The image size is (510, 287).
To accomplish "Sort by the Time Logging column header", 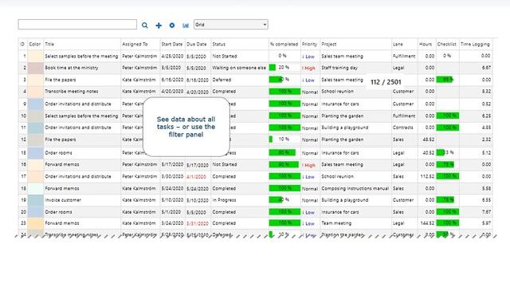I will point(475,44).
